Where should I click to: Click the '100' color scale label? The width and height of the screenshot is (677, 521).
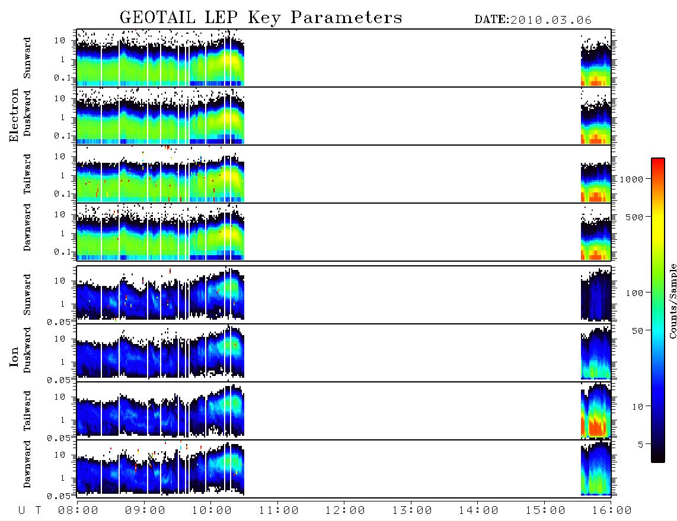(x=635, y=293)
